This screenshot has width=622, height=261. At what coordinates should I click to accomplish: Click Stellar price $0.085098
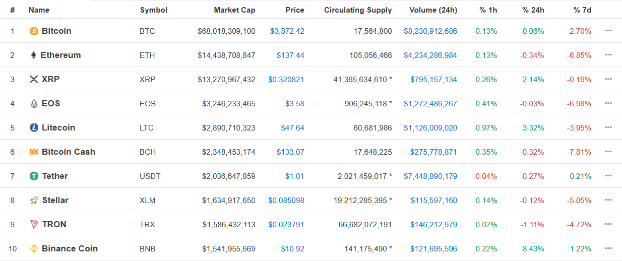click(x=286, y=201)
